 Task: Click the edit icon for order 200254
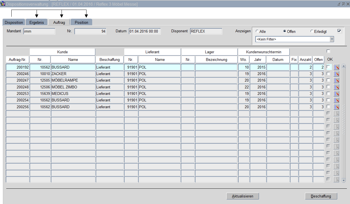point(336,100)
